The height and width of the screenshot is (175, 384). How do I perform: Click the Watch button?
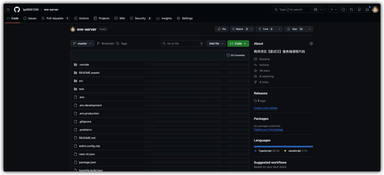[240, 29]
